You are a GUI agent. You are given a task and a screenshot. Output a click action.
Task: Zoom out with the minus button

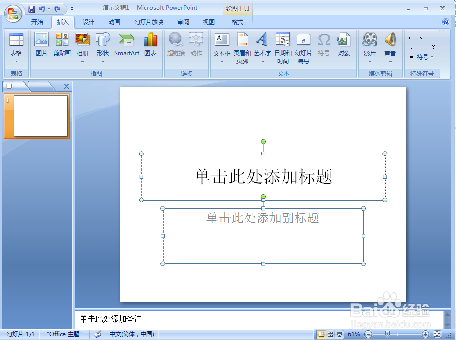tap(368, 334)
